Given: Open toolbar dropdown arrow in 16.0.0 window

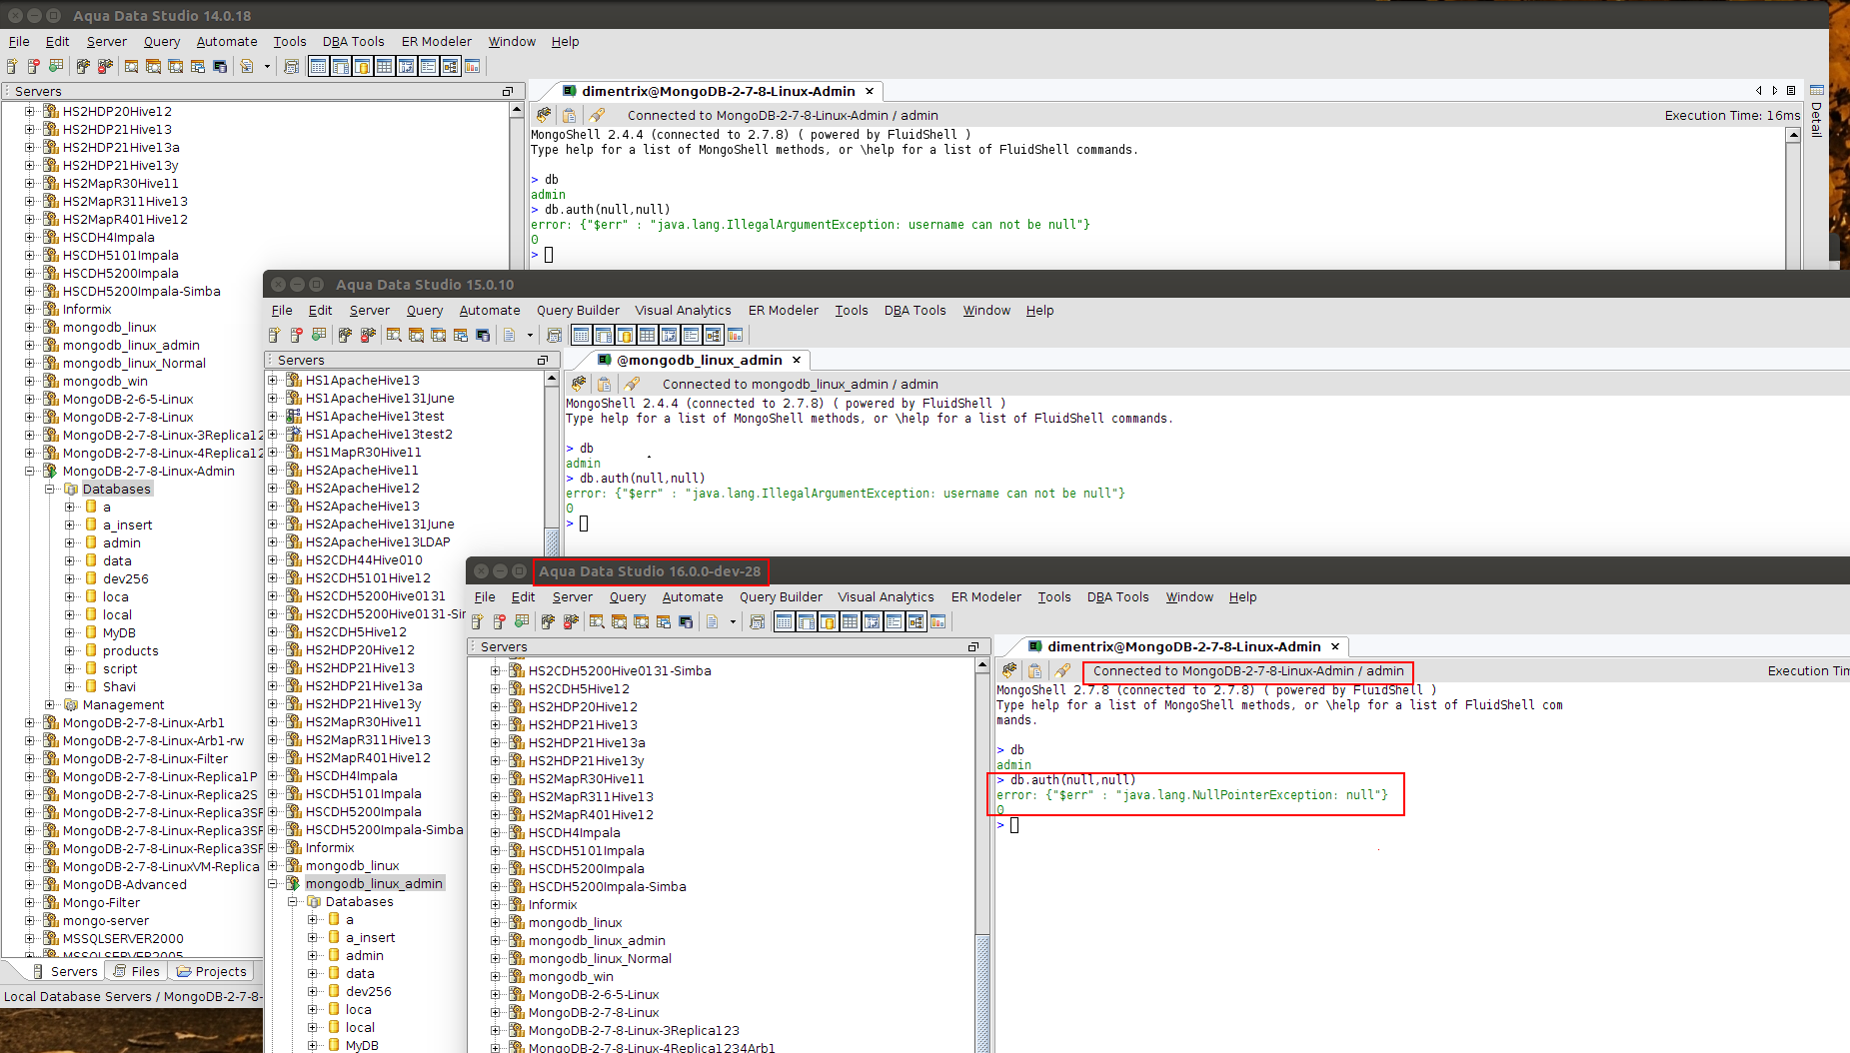Looking at the screenshot, I should [733, 621].
